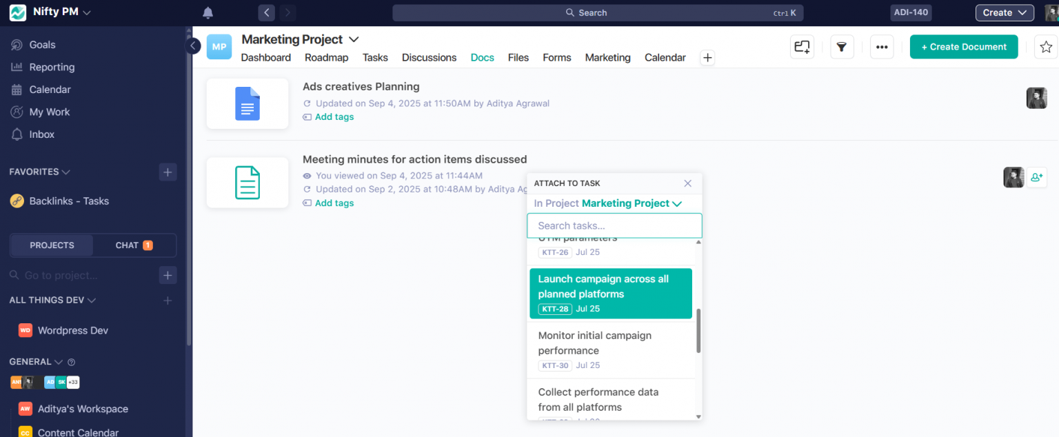Click the more options ellipsis icon
Image resolution: width=1059 pixels, height=437 pixels.
(882, 46)
